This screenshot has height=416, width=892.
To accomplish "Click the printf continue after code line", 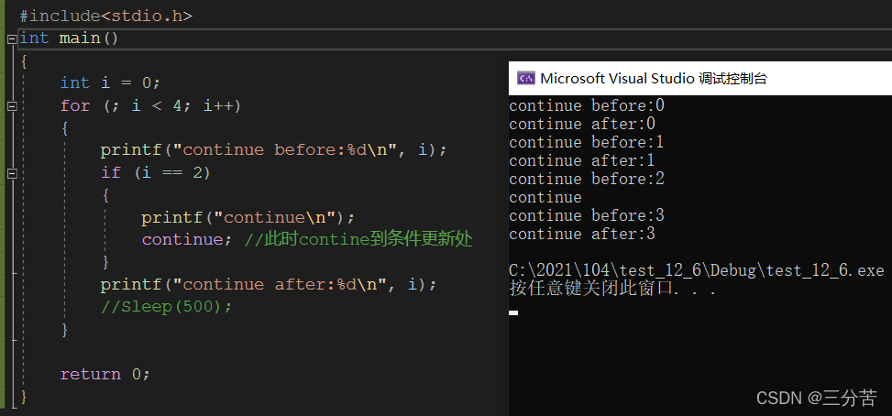I will click(270, 284).
